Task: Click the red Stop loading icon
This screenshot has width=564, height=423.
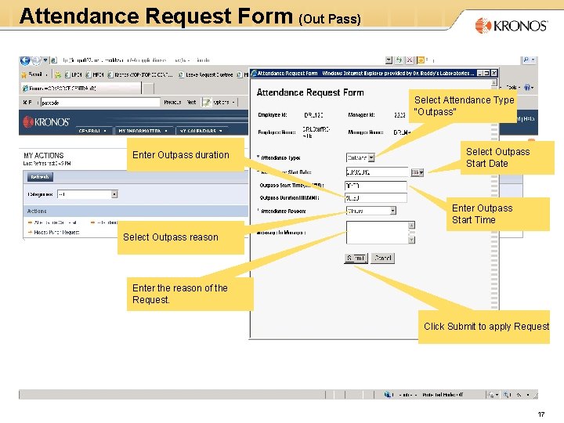Action: point(410,60)
